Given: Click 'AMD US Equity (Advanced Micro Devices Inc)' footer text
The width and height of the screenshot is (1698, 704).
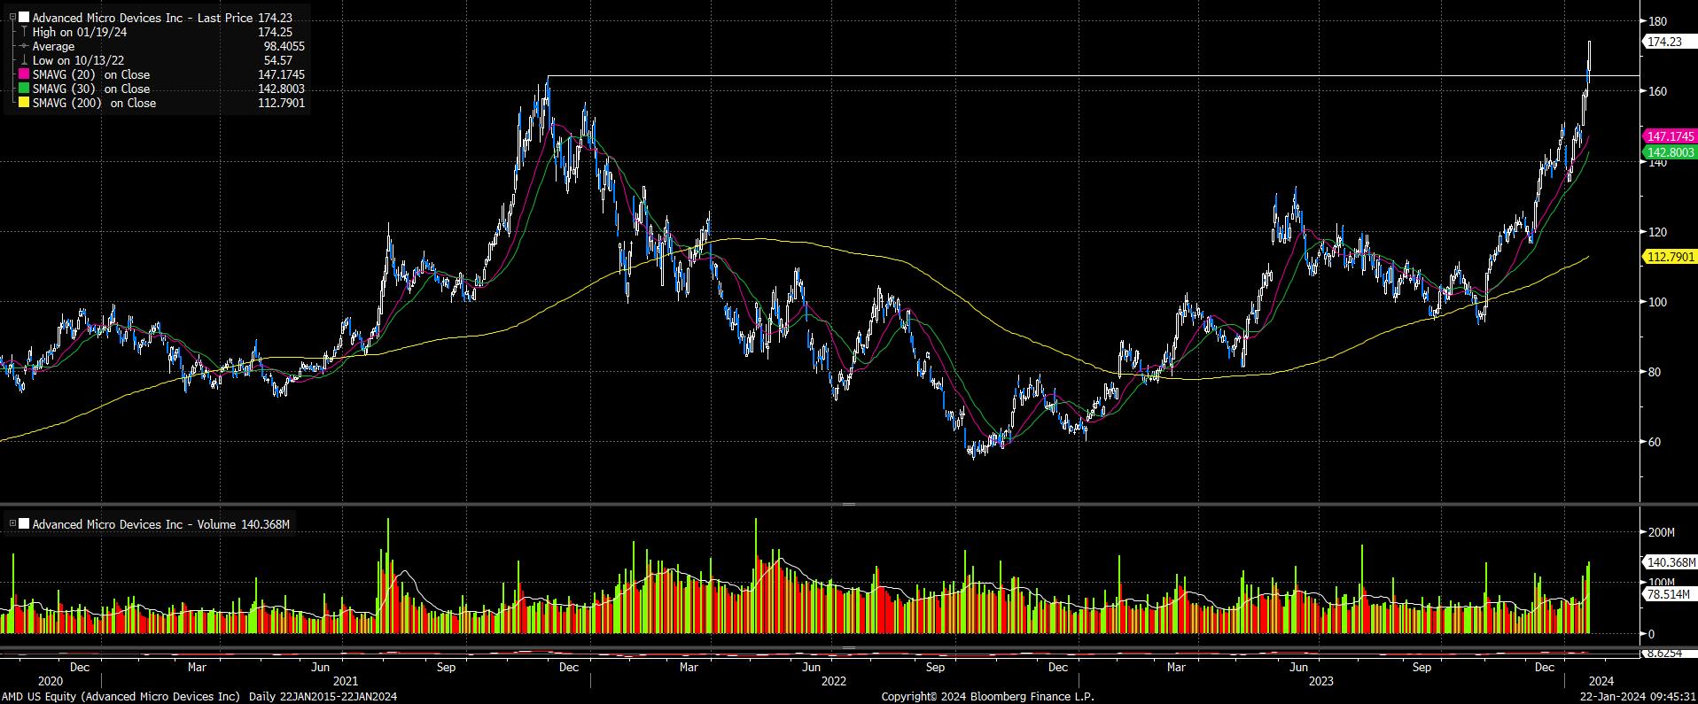Looking at the screenshot, I should 121,697.
